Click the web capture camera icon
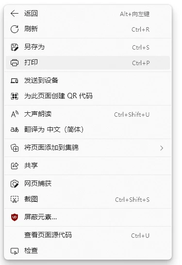182x265 pixels. pos(15,184)
